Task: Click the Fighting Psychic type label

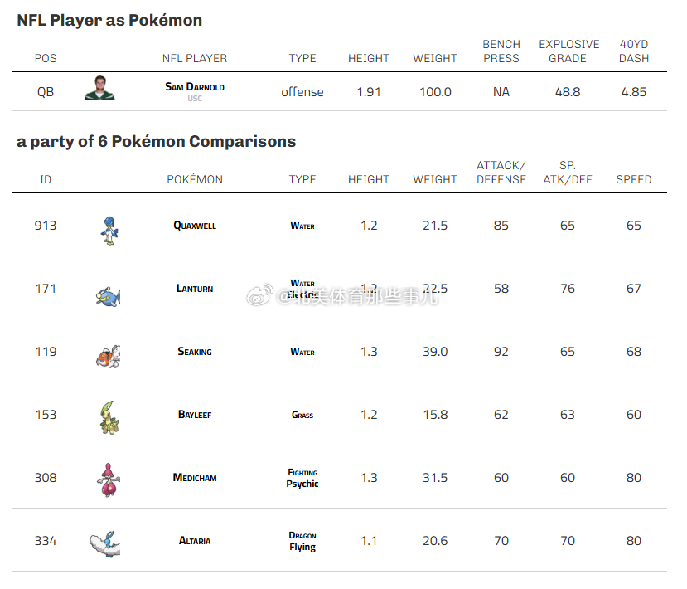Action: coord(302,478)
